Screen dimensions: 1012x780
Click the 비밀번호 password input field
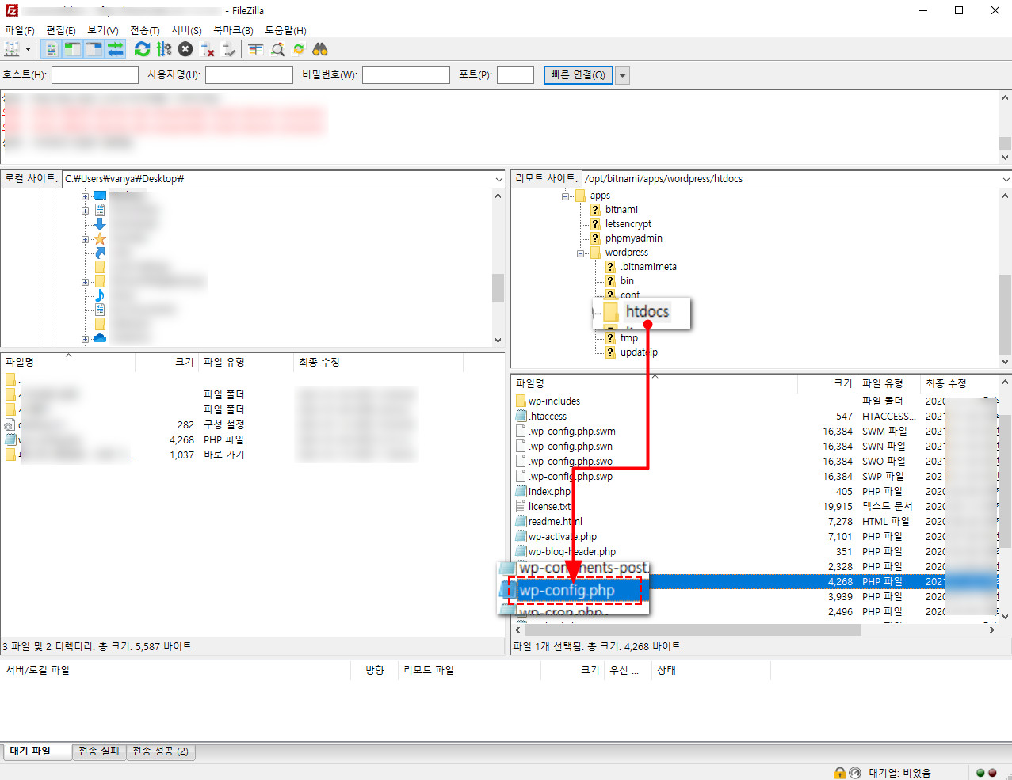point(406,74)
